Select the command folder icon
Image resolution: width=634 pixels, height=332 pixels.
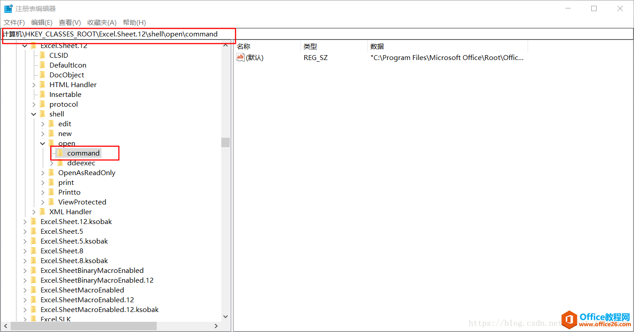pos(60,153)
